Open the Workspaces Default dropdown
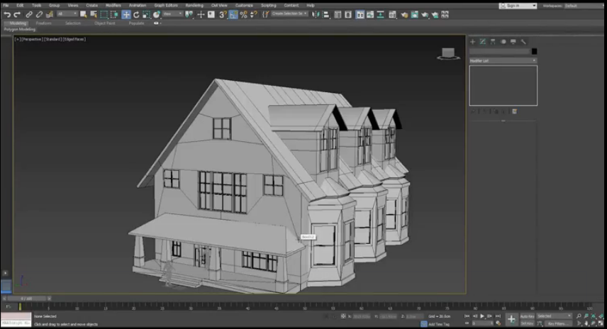This screenshot has width=607, height=329. [583, 6]
